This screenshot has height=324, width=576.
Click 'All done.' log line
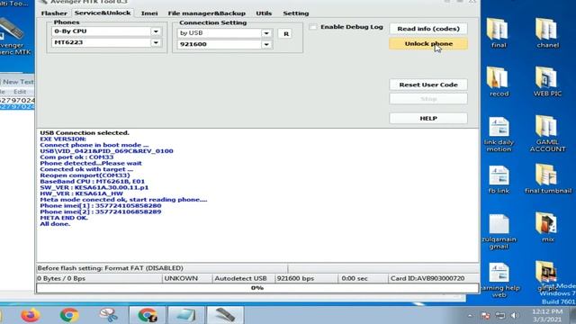55,224
